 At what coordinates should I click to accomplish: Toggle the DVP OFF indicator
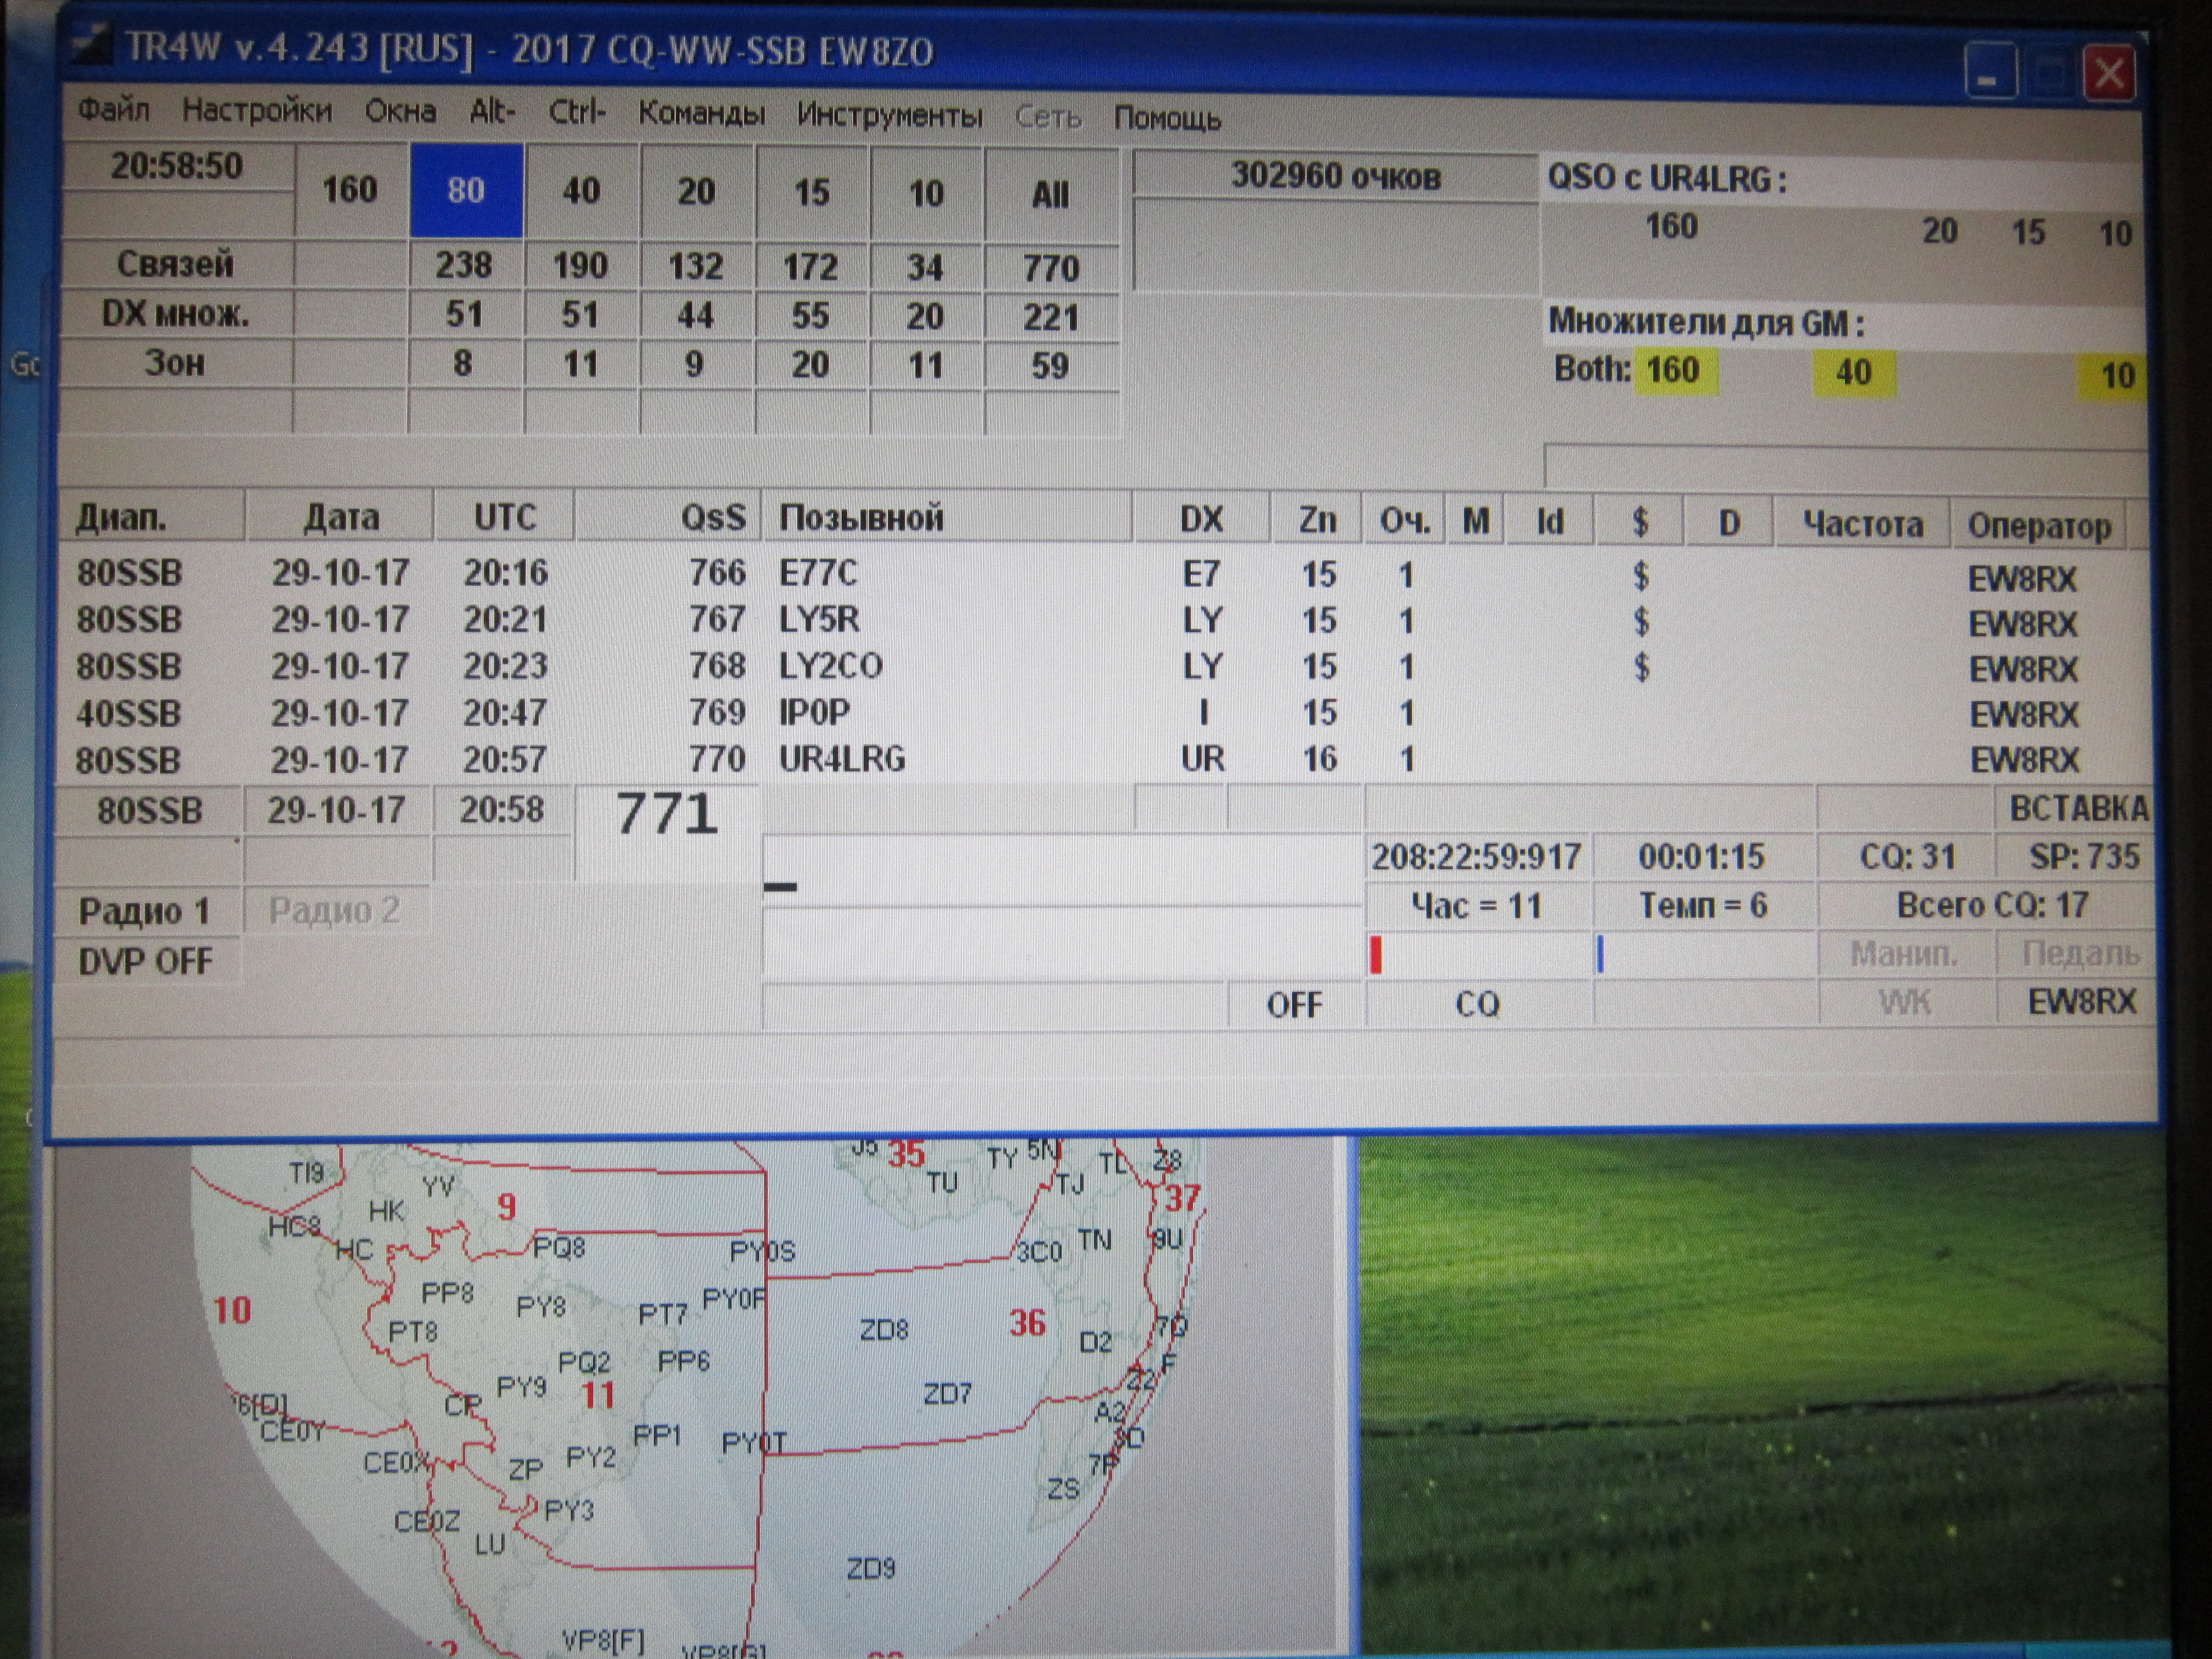tap(146, 961)
